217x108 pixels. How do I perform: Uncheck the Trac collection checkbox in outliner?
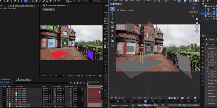(212, 16)
